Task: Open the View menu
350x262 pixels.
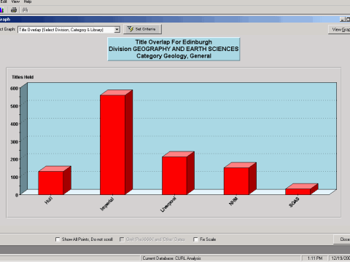Action: [15, 1]
